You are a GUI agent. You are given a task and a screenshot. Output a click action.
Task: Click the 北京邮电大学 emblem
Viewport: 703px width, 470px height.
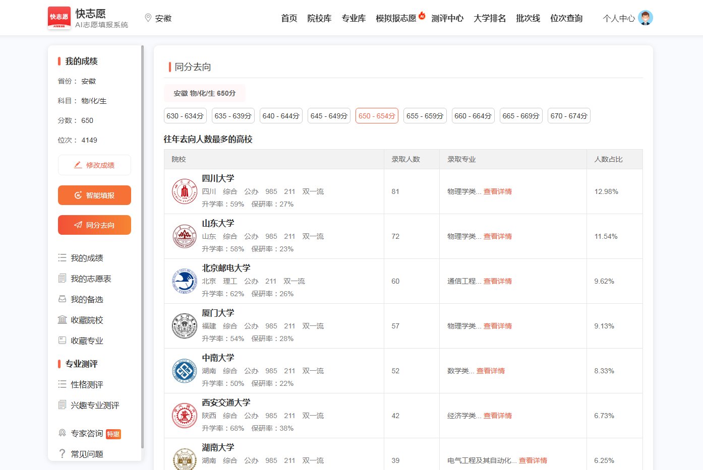coord(185,281)
